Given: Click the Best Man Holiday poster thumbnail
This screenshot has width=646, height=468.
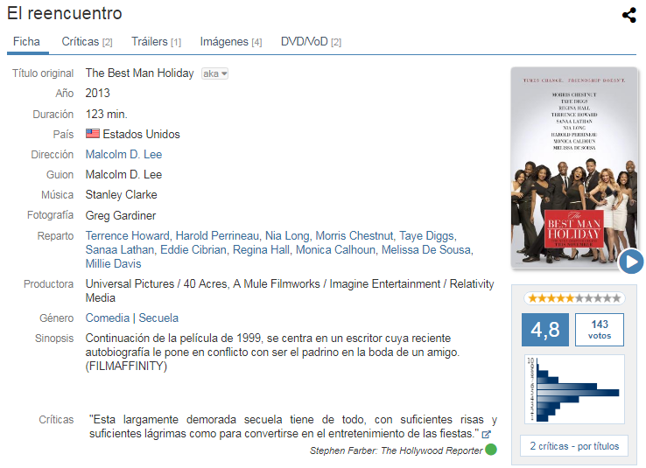Looking at the screenshot, I should point(574,168).
